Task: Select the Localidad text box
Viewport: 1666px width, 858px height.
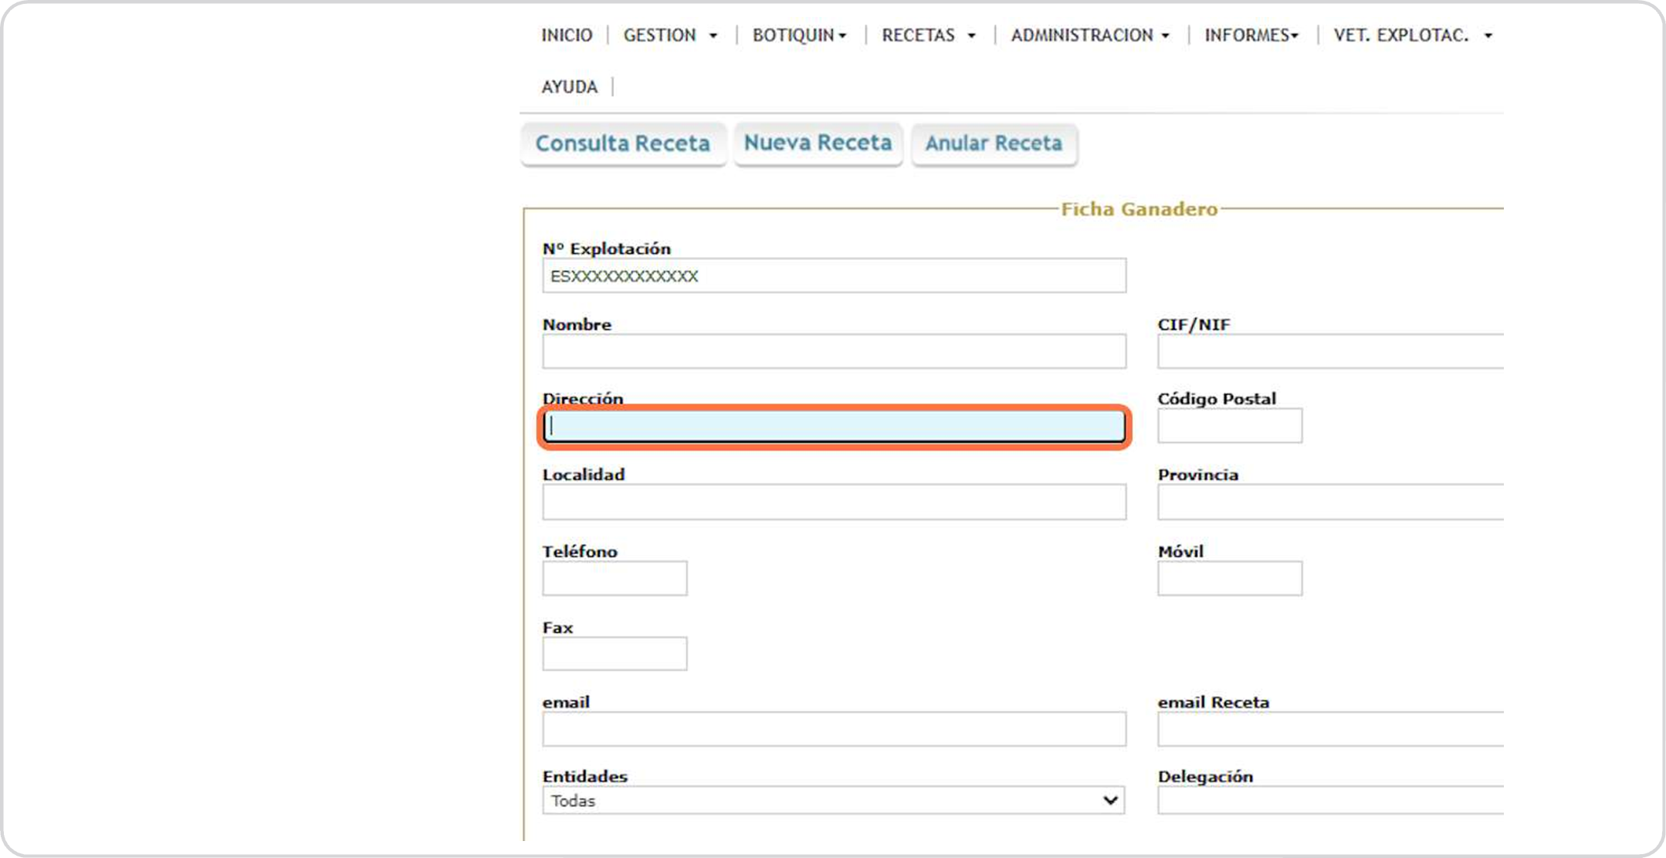Action: tap(834, 502)
